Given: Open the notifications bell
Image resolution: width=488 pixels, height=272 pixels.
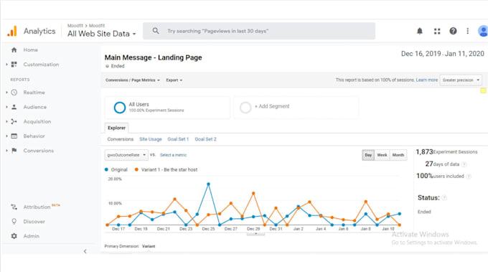Looking at the screenshot, I should 420,31.
